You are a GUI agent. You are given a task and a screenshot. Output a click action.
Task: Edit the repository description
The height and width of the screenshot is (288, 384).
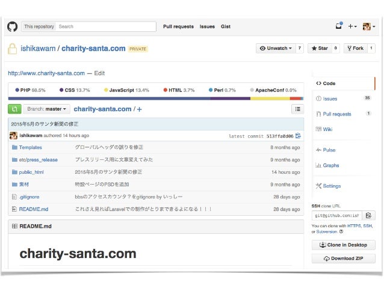click(99, 73)
